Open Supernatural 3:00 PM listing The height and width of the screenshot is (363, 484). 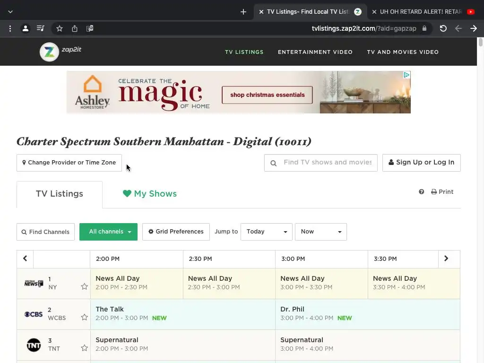(x=368, y=345)
